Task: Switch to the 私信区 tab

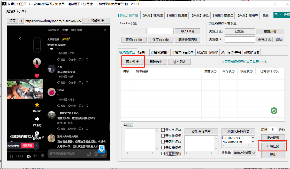Action: [143, 52]
